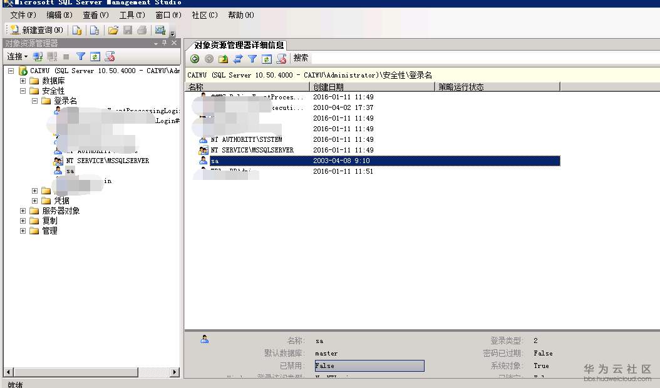Expand the 复制 node
This screenshot has width=660, height=388.
(x=23, y=221)
